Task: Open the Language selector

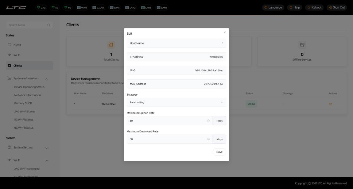Action: pos(273,8)
